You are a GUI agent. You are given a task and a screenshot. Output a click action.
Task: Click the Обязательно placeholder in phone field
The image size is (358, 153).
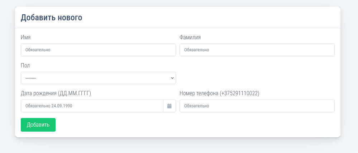(196, 106)
